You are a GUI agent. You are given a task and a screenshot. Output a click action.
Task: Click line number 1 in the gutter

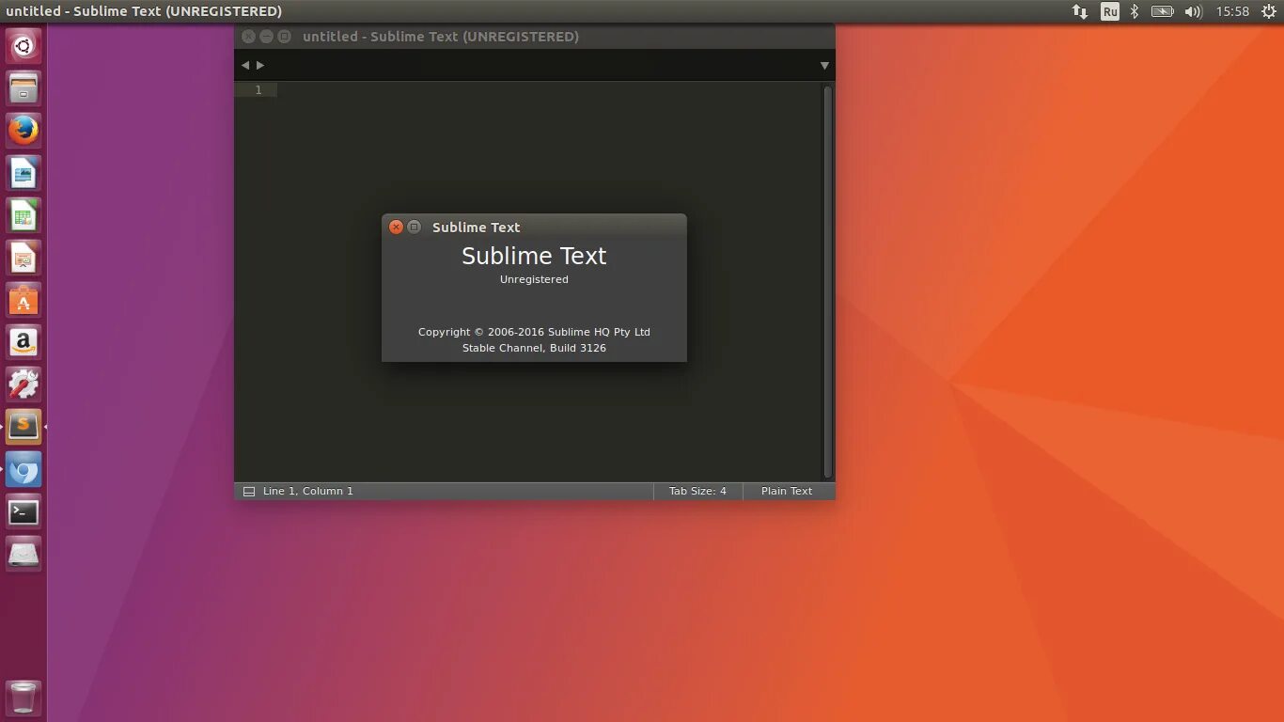click(x=258, y=90)
